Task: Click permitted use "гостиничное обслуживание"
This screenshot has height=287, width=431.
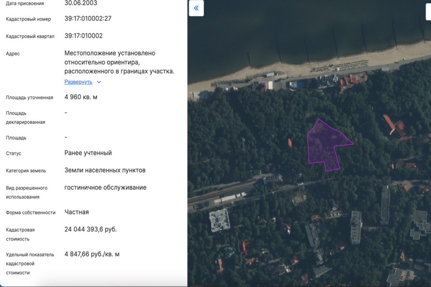Action: [105, 188]
